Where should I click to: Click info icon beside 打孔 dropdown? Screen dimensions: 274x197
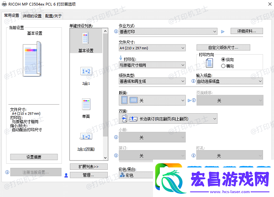(x=193, y=156)
